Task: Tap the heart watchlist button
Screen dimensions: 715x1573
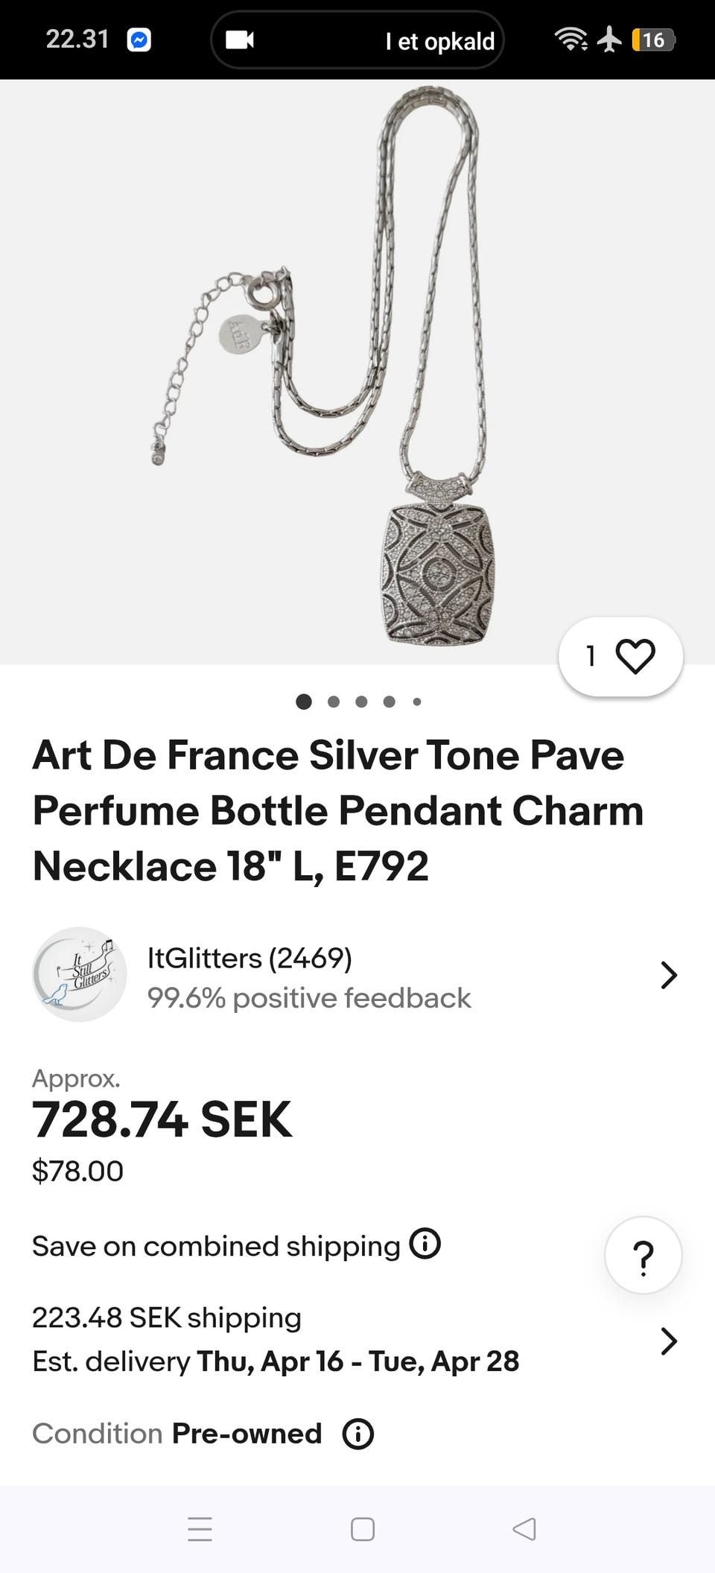Action: [x=634, y=657]
